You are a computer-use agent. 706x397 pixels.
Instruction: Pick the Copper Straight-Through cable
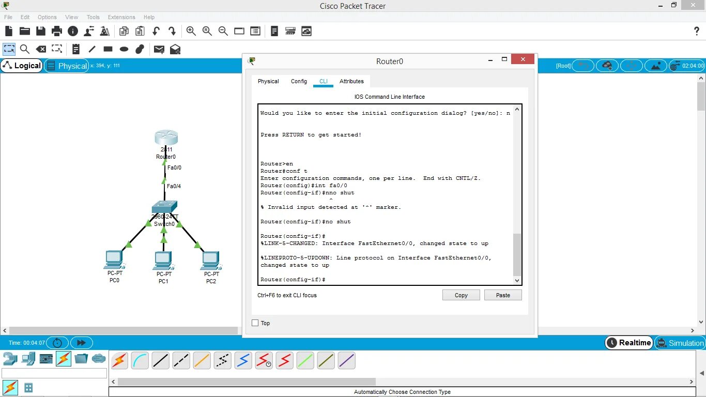161,360
